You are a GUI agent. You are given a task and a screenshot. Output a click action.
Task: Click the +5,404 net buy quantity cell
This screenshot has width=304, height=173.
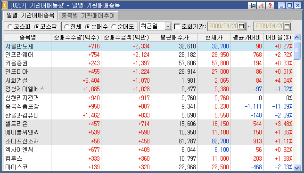(76, 80)
